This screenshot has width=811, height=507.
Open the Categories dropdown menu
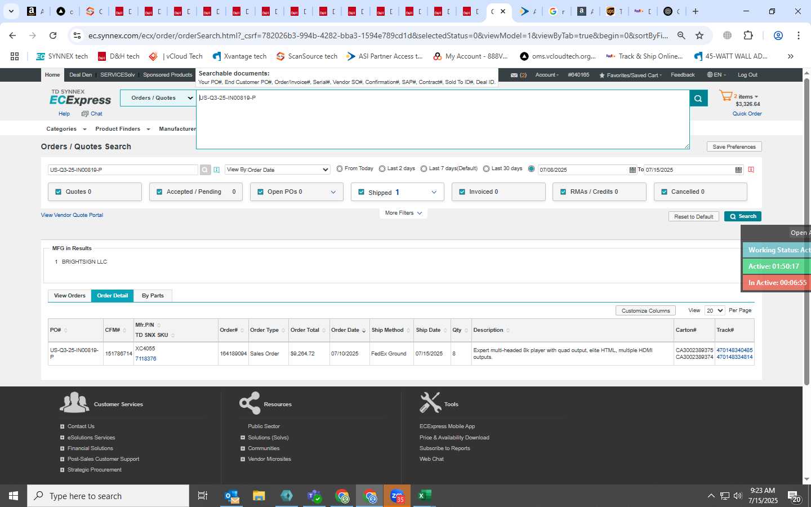[66, 129]
